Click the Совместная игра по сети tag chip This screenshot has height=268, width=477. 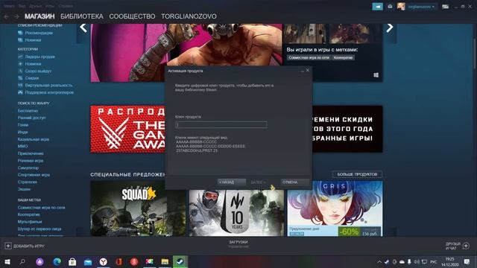click(309, 57)
